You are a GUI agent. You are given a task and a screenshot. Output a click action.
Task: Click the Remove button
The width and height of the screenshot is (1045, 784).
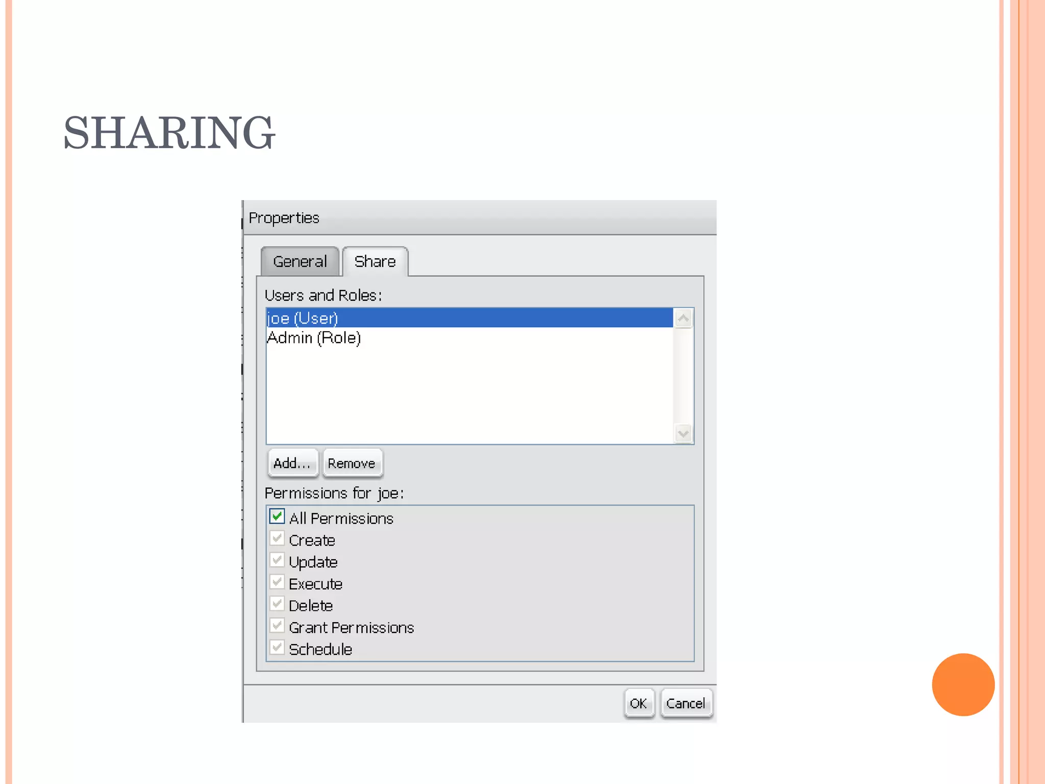click(352, 463)
